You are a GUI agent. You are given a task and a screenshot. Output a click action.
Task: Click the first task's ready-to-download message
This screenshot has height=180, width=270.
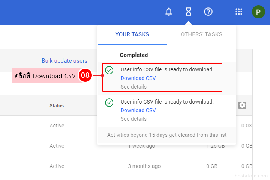coord(167,69)
